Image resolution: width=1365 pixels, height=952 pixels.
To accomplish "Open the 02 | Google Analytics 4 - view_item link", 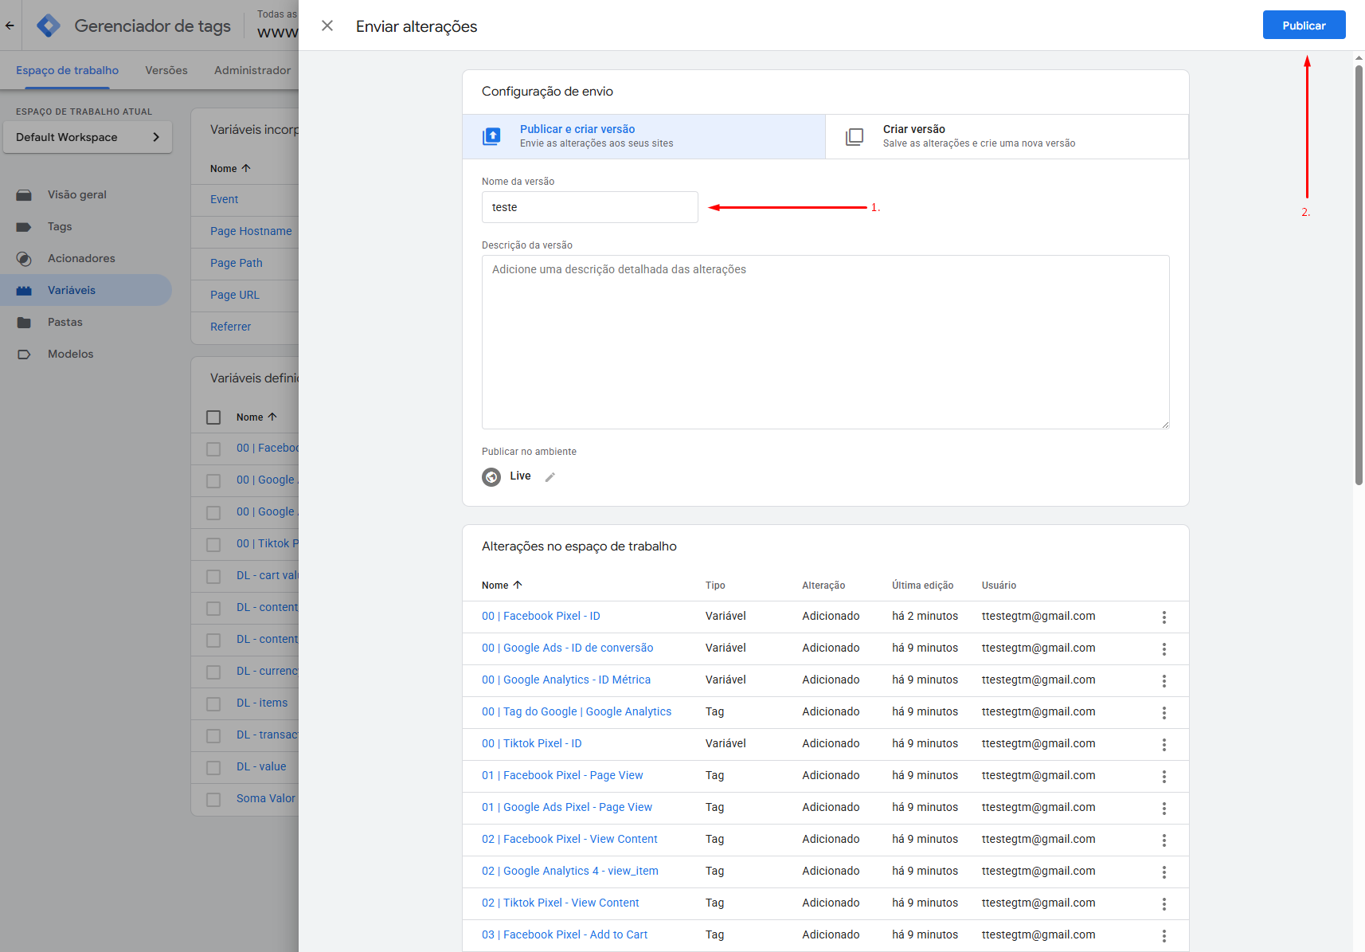I will point(569,871).
